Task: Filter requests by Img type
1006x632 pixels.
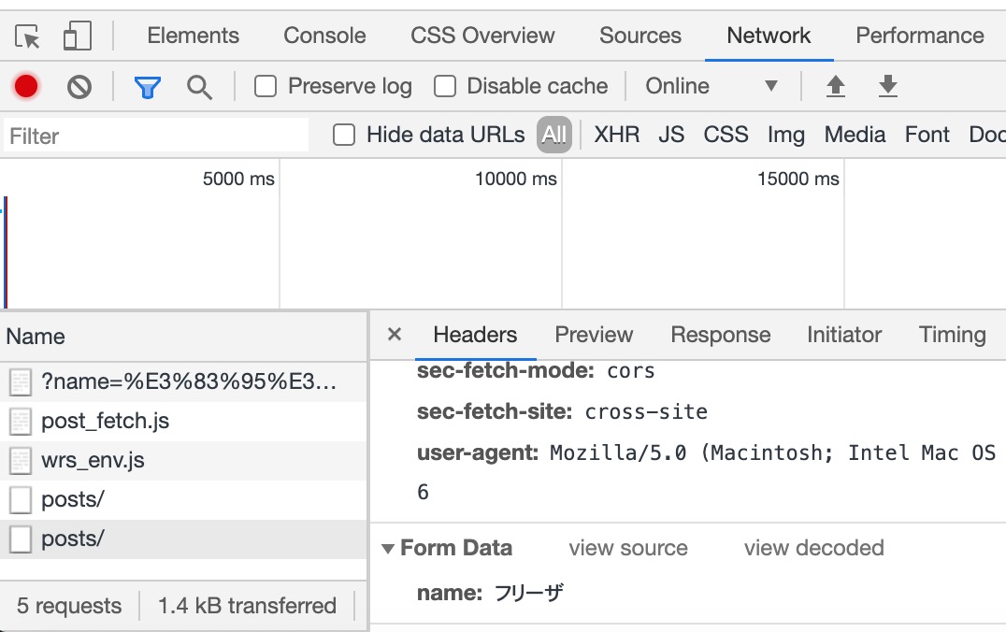Action: click(x=786, y=136)
